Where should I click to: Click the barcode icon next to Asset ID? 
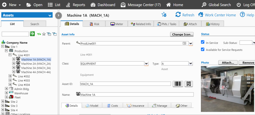point(178,84)
